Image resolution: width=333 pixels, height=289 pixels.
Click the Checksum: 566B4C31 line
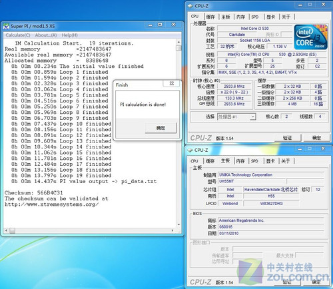pos(34,192)
